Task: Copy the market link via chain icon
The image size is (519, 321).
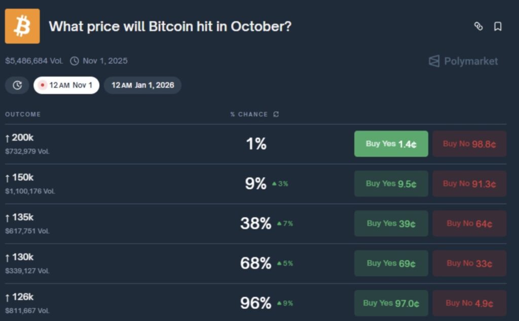Action: (x=478, y=26)
